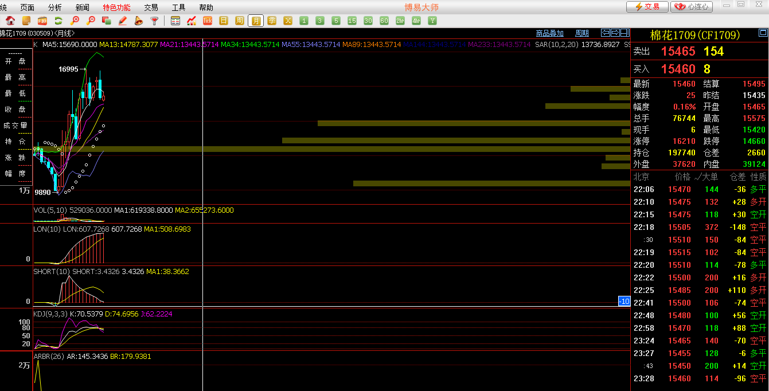Select the 5-minute period button
Viewport: 769px width, 391px height.
click(336, 21)
